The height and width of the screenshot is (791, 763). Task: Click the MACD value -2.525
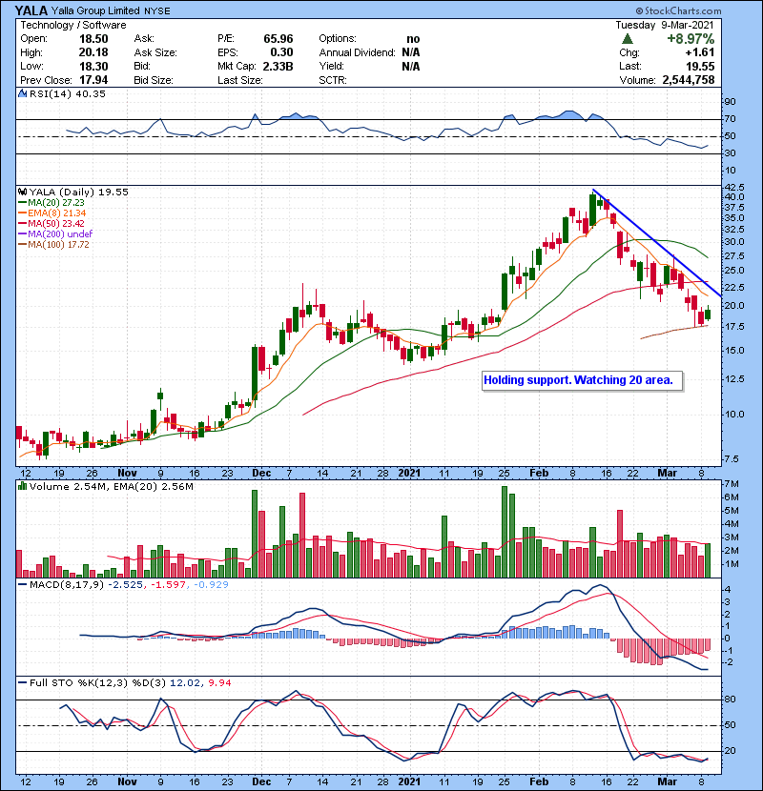(127, 585)
